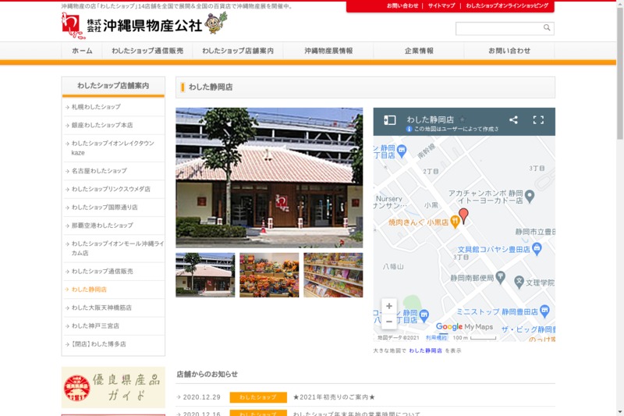
Task: Expand map to fullscreen view
Action: [538, 120]
